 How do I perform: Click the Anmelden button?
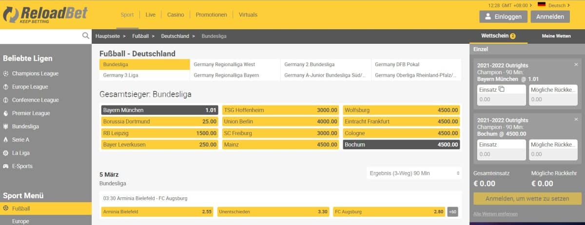coord(550,17)
